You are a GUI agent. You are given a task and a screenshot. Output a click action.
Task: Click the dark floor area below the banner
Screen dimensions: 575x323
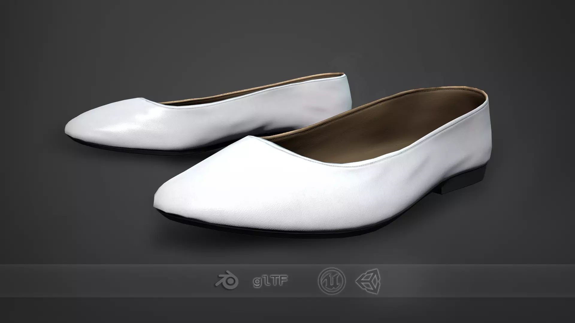[x=287, y=311]
